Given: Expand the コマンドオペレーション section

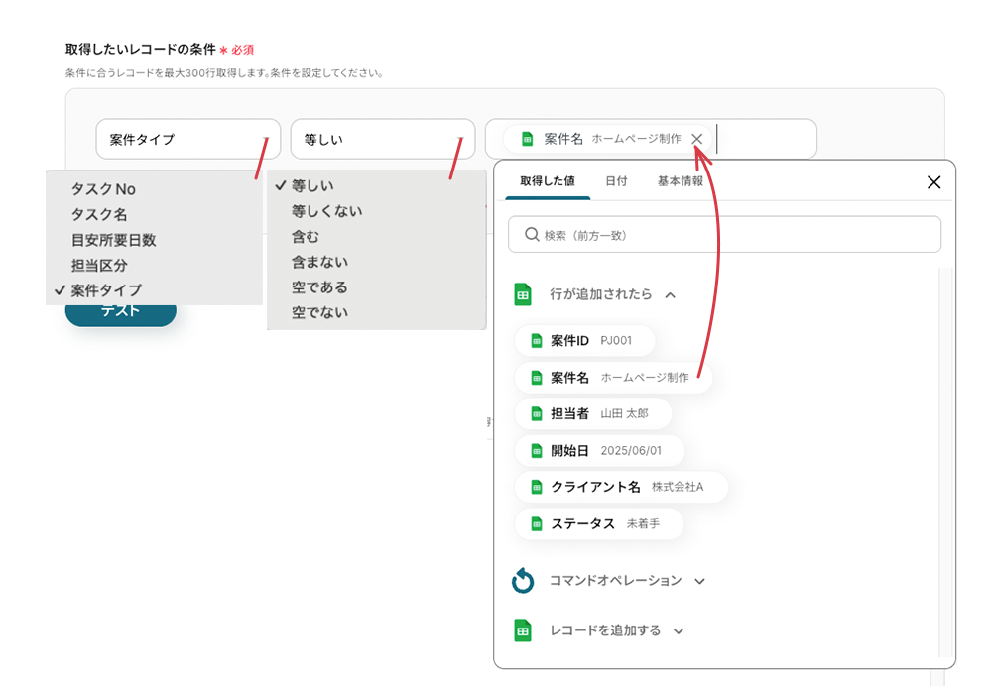Looking at the screenshot, I should pyautogui.click(x=699, y=581).
